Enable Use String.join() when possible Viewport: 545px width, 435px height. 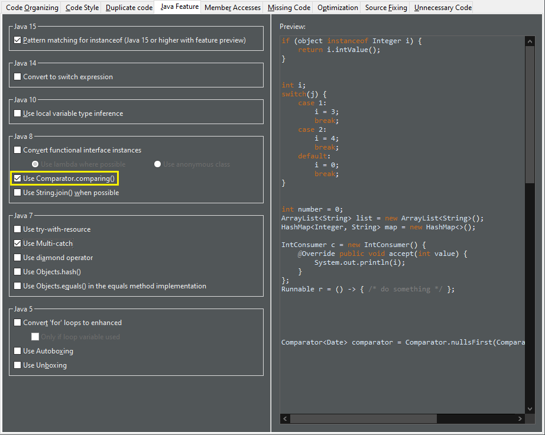[17, 193]
